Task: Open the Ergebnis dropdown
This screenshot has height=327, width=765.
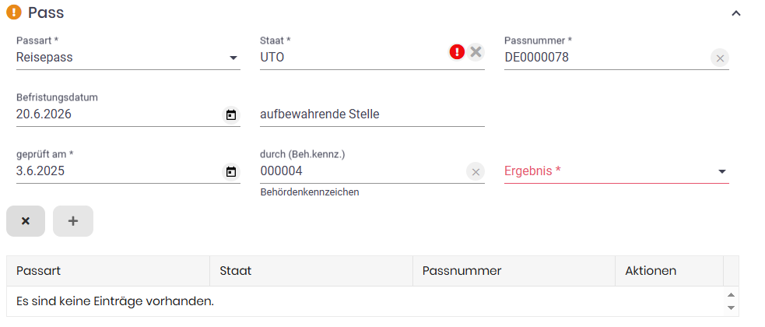Action: [721, 172]
